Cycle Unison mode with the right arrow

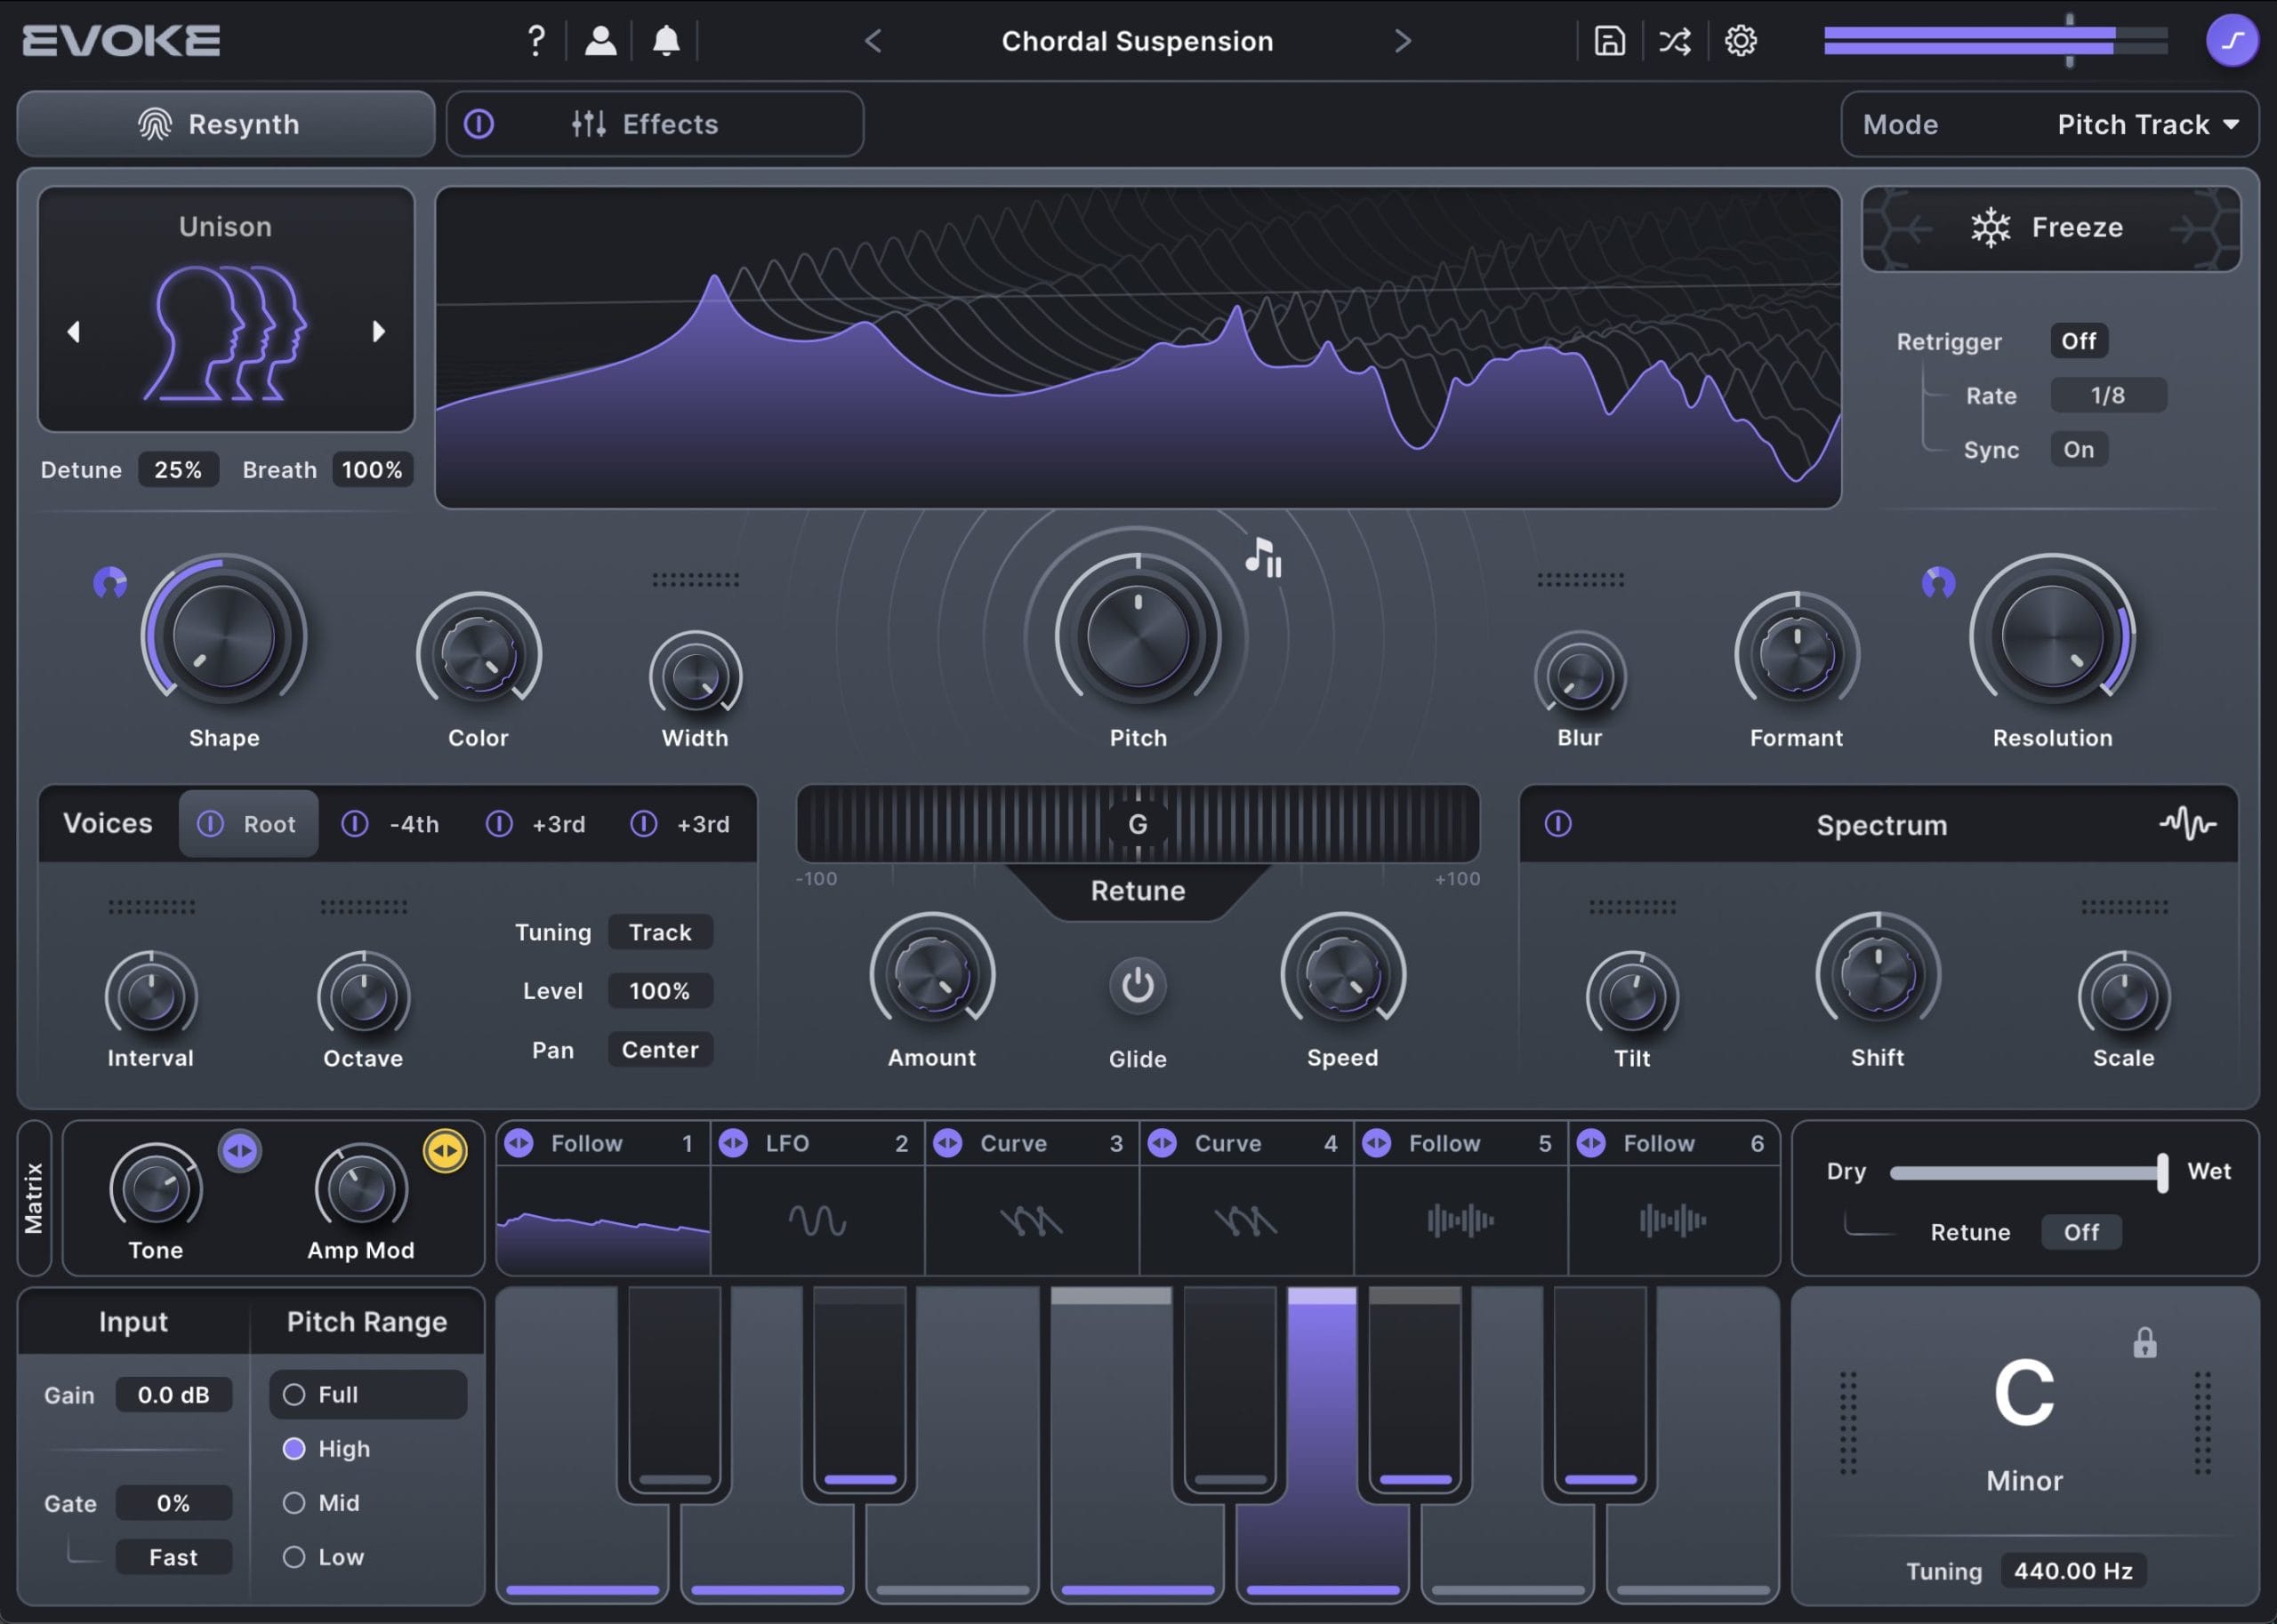click(379, 330)
